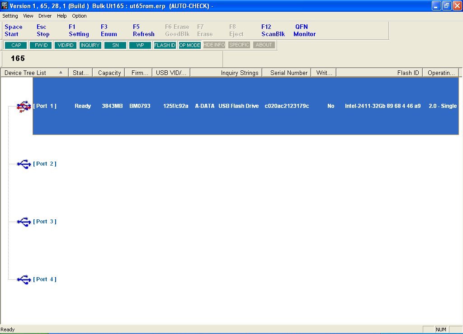Click the Inquiry Strings column header
Viewport: 463px width, 334px height.
click(x=226, y=73)
